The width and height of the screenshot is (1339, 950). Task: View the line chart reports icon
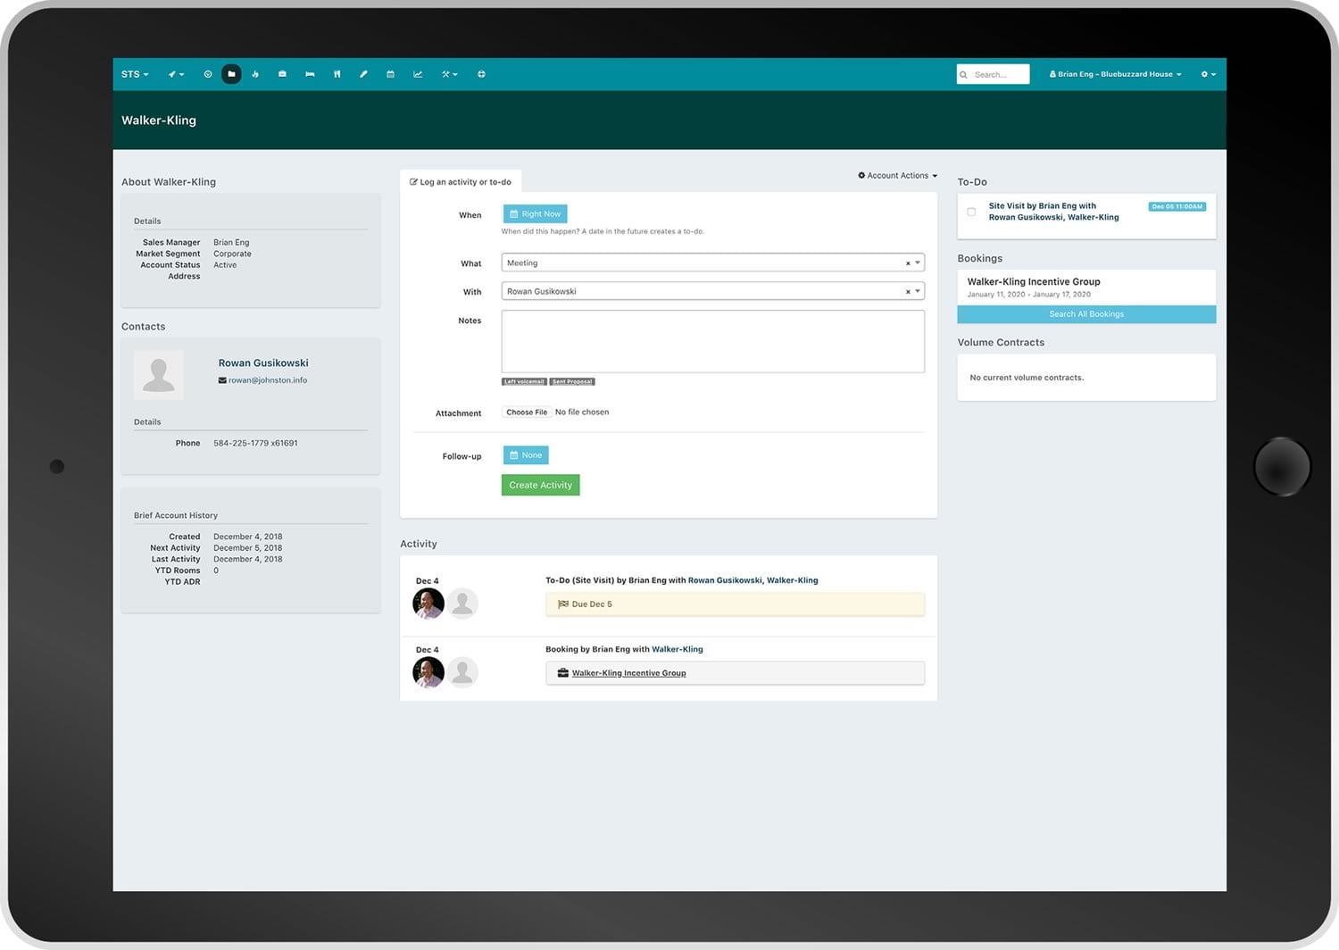click(418, 74)
